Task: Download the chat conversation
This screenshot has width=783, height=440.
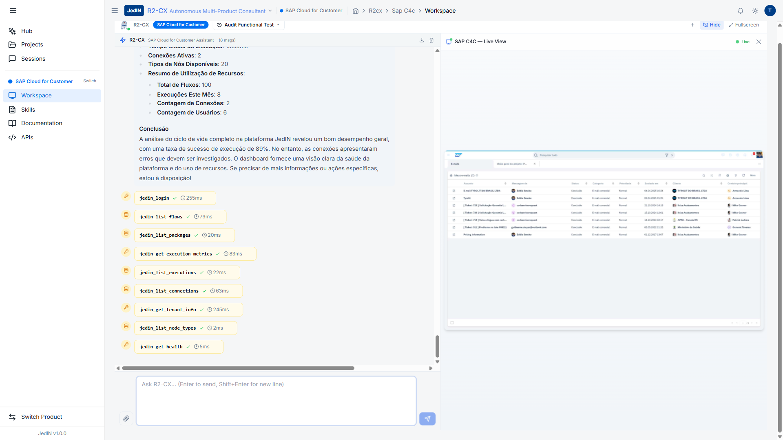Action: coord(422,40)
